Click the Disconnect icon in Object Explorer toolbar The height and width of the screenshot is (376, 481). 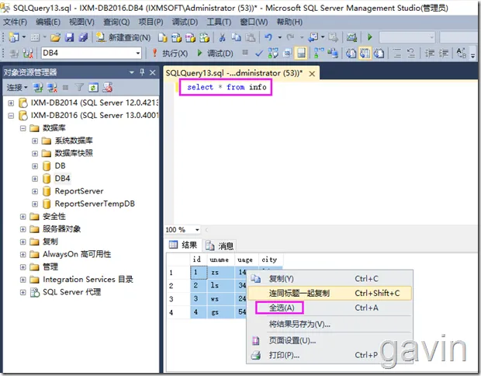[x=52, y=88]
